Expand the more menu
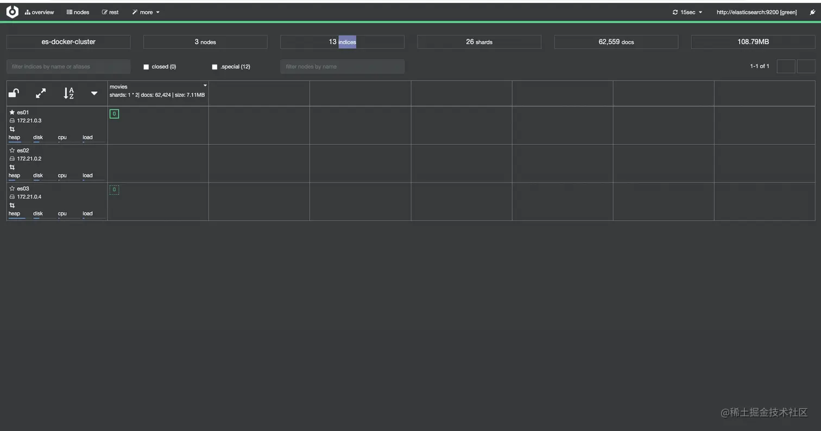The height and width of the screenshot is (431, 821). 146,12
